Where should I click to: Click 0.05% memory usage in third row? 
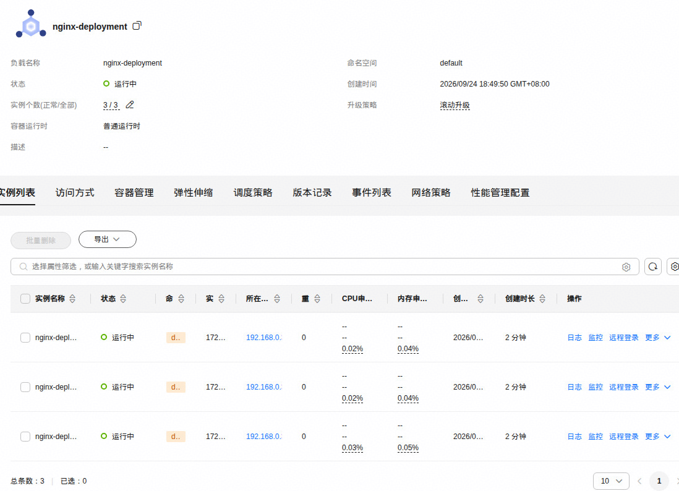tap(408, 448)
